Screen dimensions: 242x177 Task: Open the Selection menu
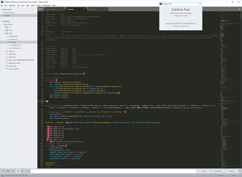click(12, 5)
